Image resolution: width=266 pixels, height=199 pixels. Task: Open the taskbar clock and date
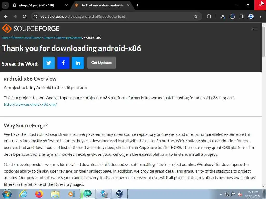(x=253, y=194)
